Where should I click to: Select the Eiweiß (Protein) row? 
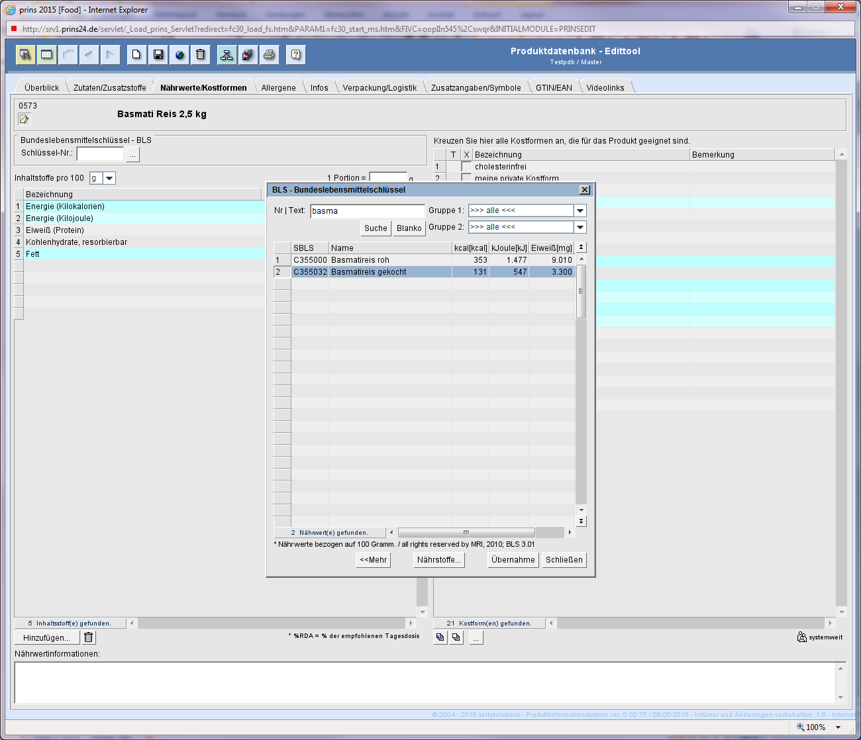[x=139, y=230]
